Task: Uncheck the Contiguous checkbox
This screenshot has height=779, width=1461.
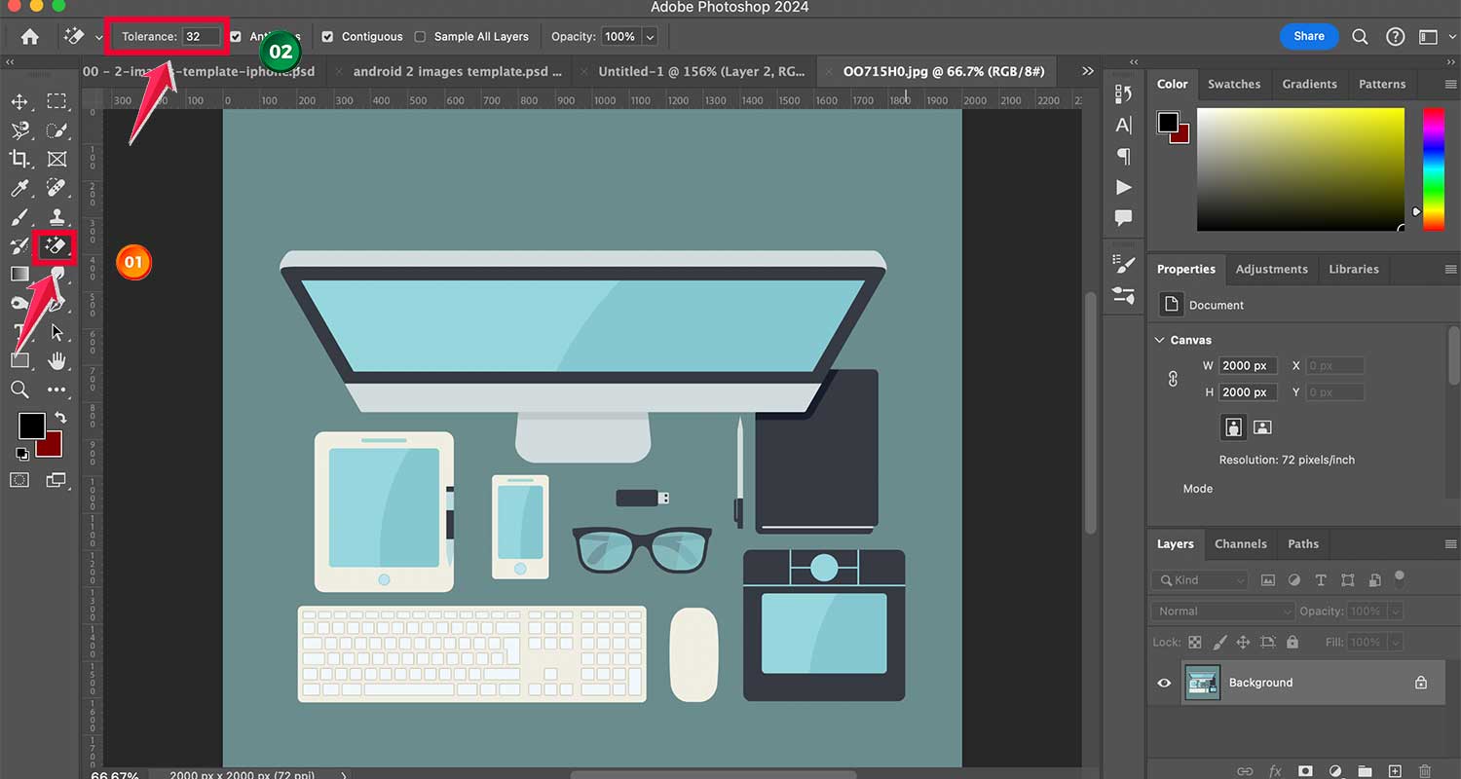Action: coord(327,37)
